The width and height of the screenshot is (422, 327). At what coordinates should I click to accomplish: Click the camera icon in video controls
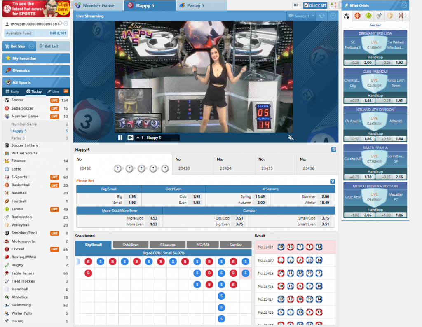(x=130, y=138)
